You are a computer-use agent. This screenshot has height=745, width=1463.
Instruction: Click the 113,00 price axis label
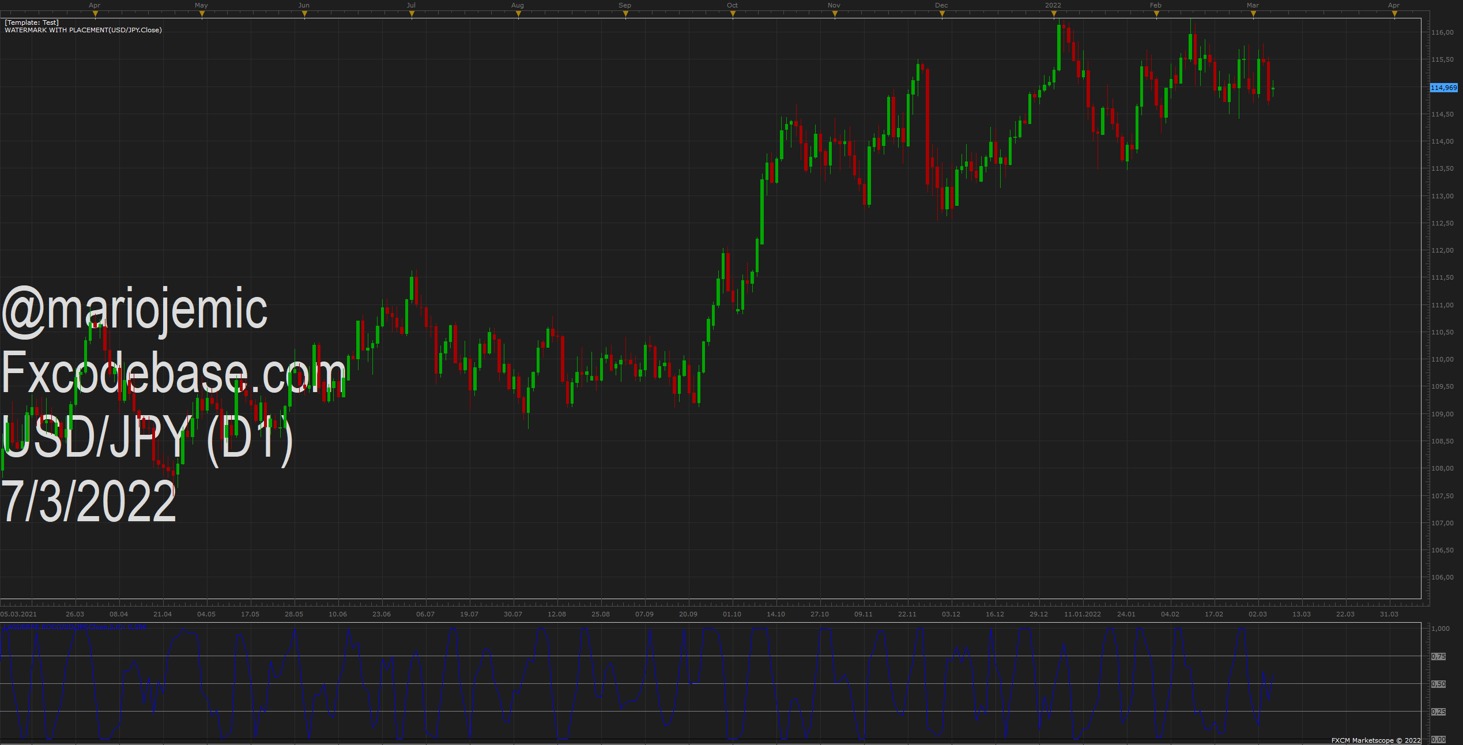coord(1442,196)
